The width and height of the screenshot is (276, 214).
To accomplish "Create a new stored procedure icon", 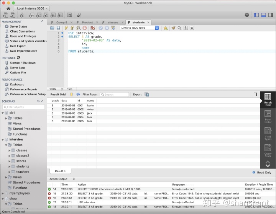I will (x=53, y=15).
